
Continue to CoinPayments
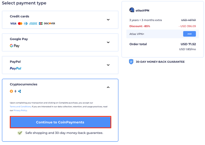coord(60,122)
